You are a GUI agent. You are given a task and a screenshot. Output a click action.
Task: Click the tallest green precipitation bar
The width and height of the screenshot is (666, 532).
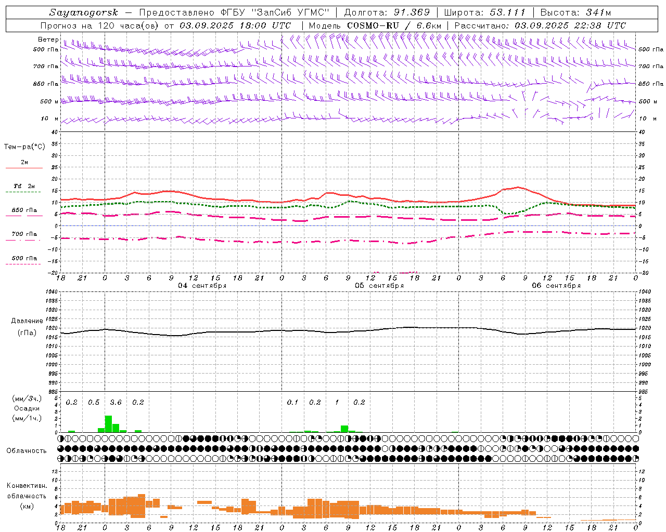109,424
